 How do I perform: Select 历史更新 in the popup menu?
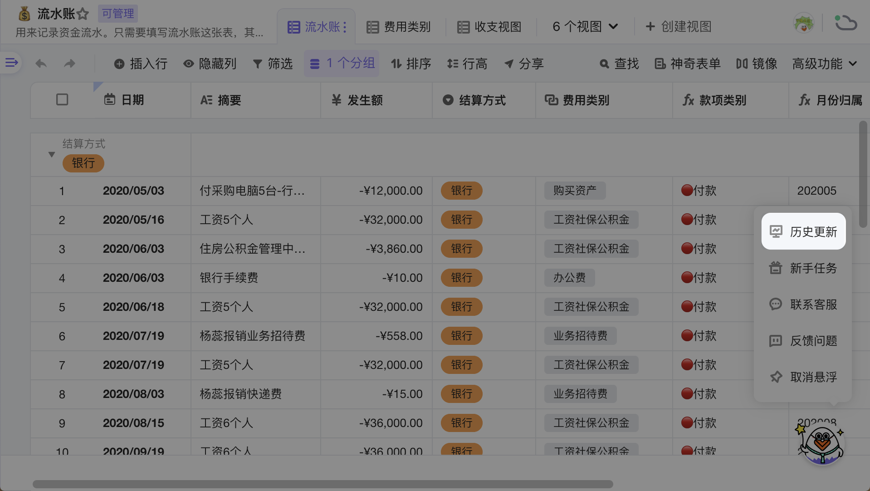tap(803, 232)
